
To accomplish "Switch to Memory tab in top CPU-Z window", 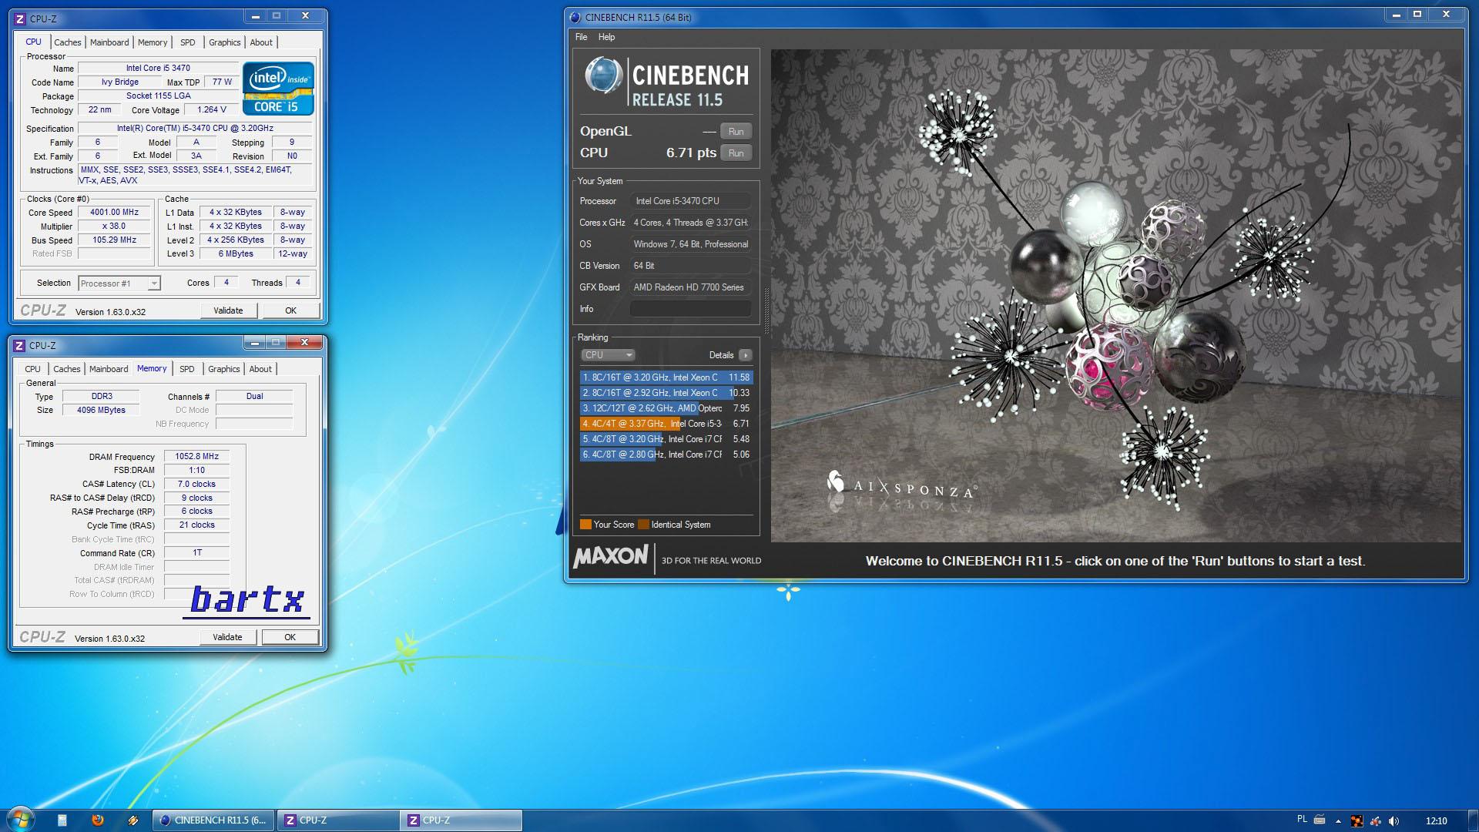I will (x=153, y=42).
